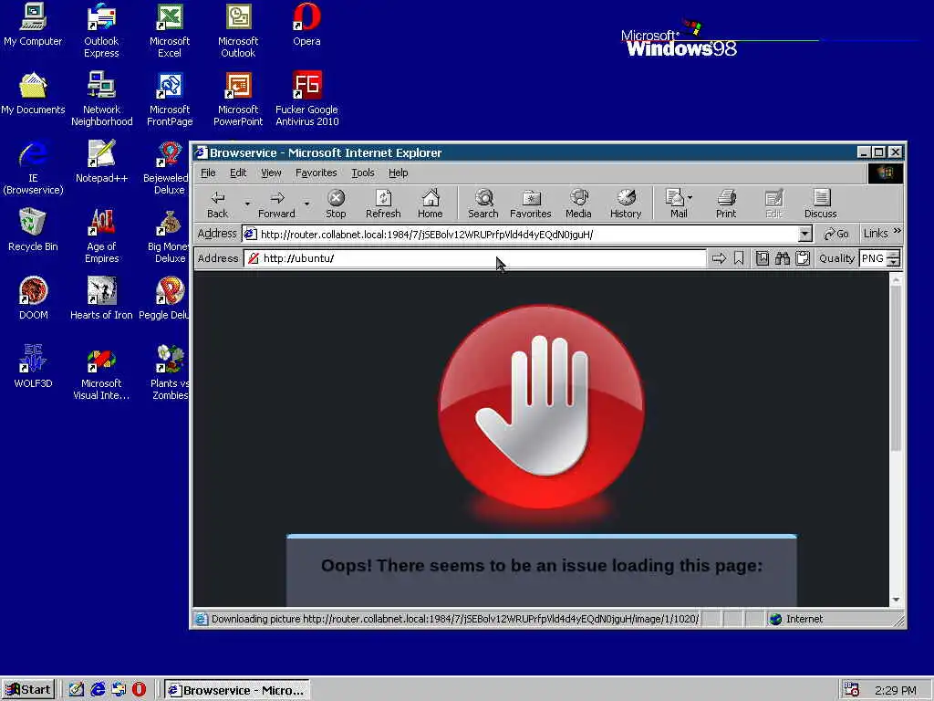Expand the Links bar chevron
The width and height of the screenshot is (934, 701).
coord(898,231)
